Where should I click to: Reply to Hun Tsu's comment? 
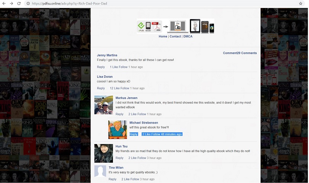119,158
